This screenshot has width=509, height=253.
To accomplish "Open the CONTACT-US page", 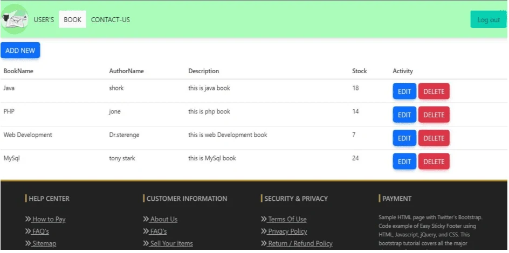I will tap(110, 20).
